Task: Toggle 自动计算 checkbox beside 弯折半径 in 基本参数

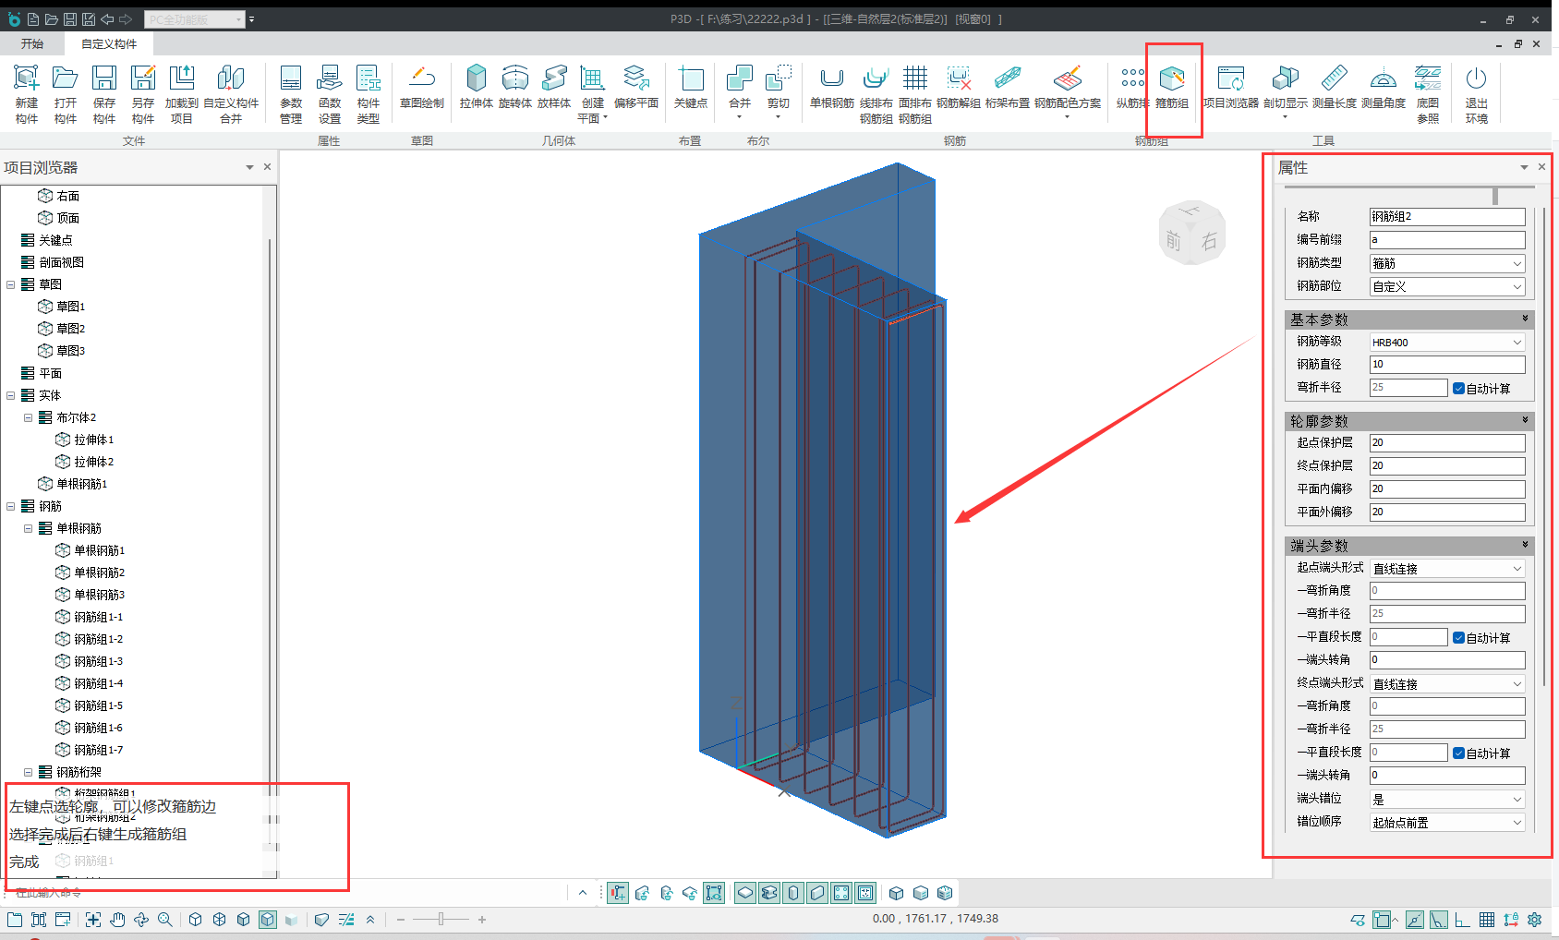Action: pos(1458,389)
